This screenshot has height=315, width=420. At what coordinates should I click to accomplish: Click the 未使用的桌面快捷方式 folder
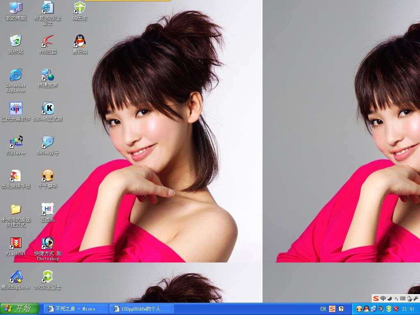(16, 215)
